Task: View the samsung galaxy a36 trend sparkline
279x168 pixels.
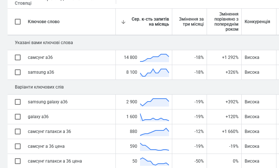Action: coord(155,102)
